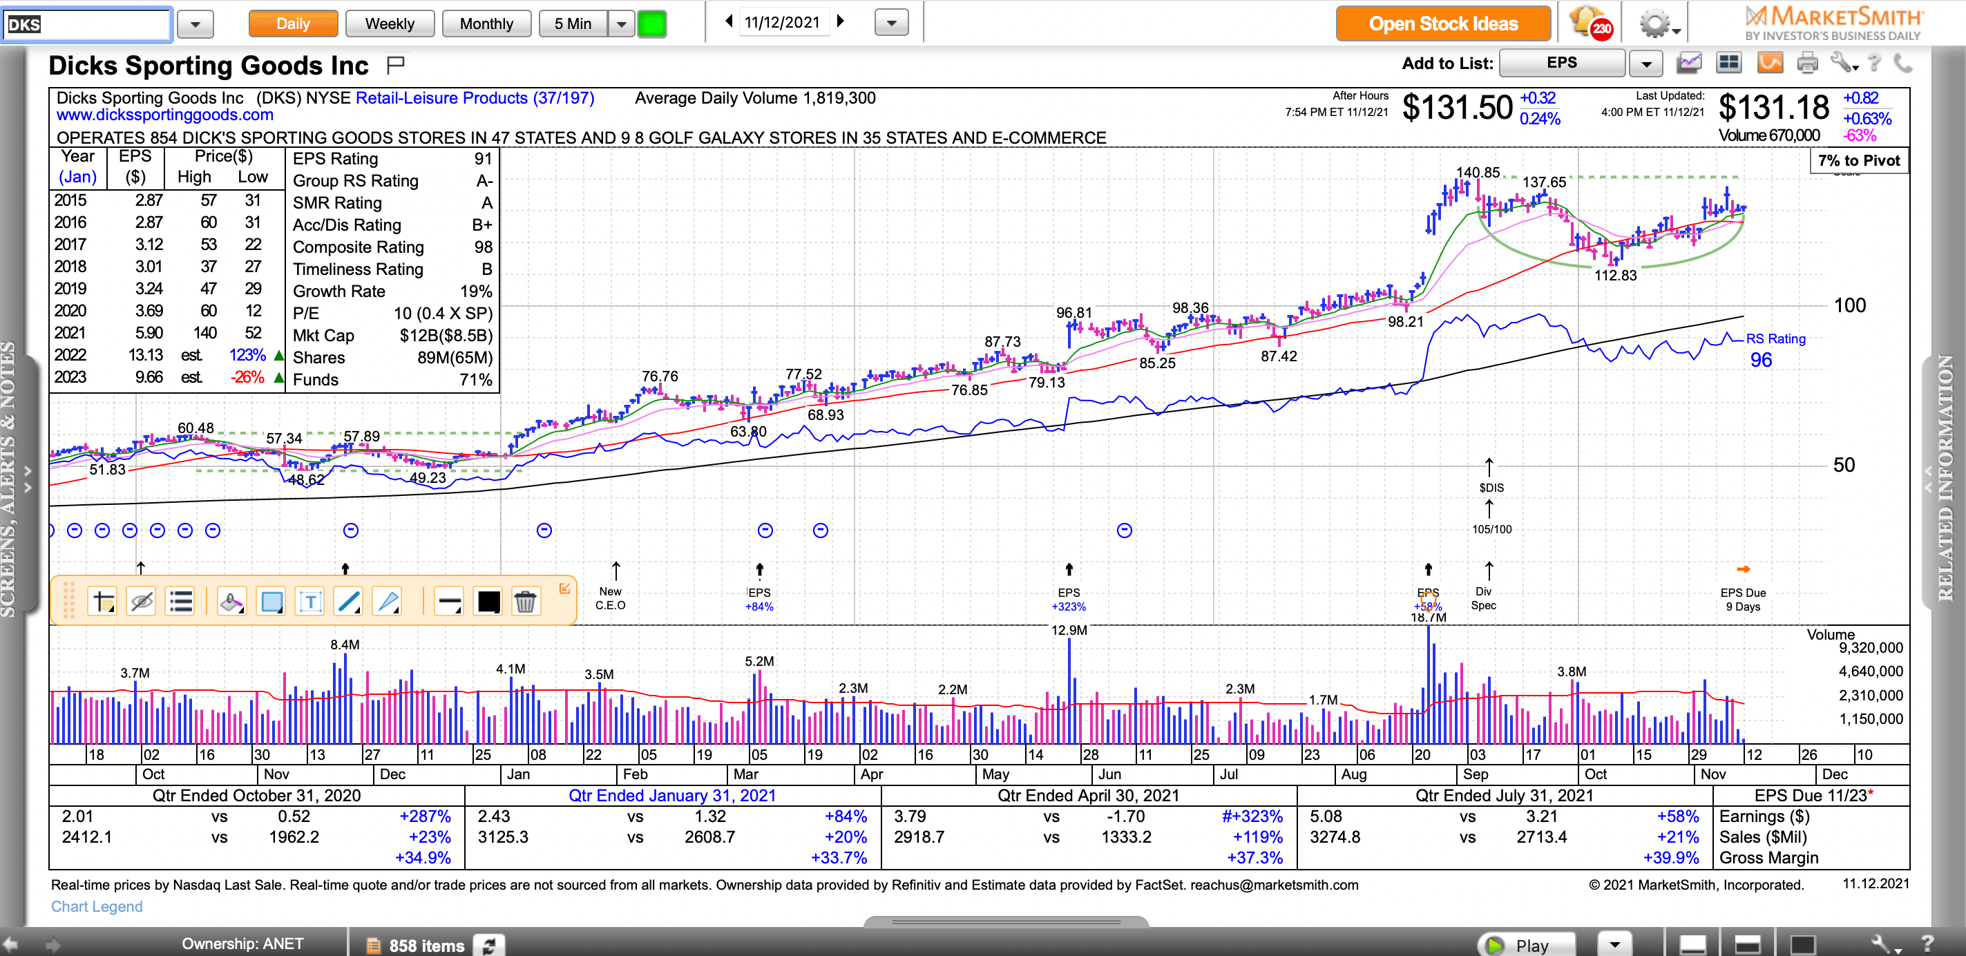1966x956 pixels.
Task: Open line thickness selector
Action: (x=449, y=602)
